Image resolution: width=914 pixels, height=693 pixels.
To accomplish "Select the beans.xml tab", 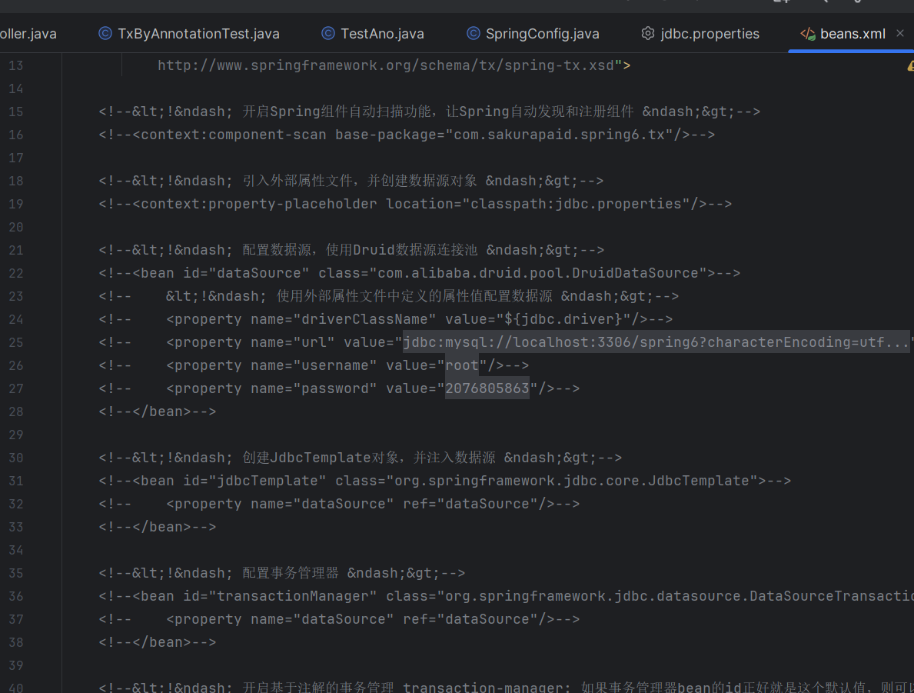I will [843, 34].
